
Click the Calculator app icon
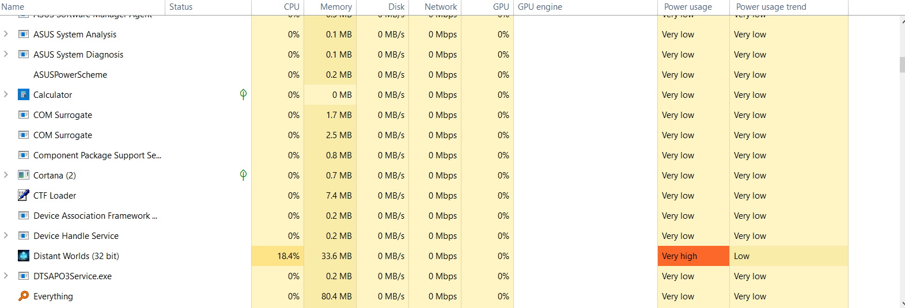[x=24, y=94]
